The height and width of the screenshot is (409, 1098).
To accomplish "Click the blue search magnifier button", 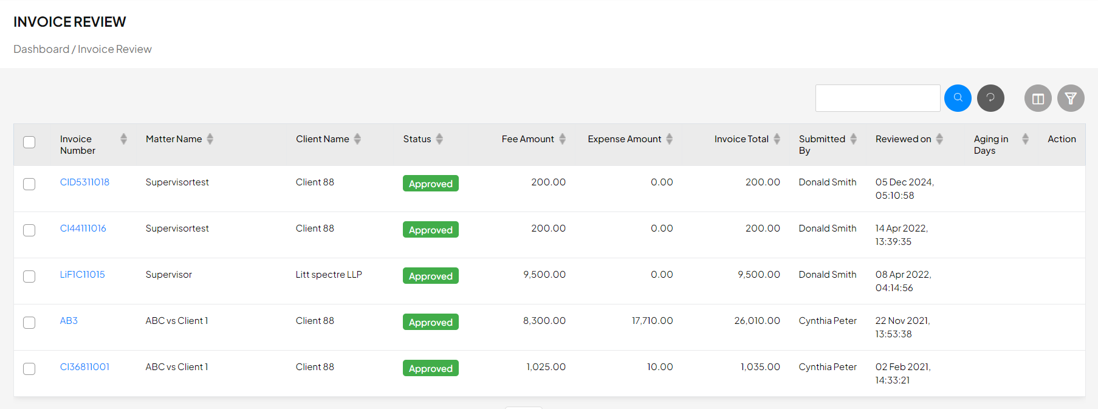I will click(x=958, y=98).
